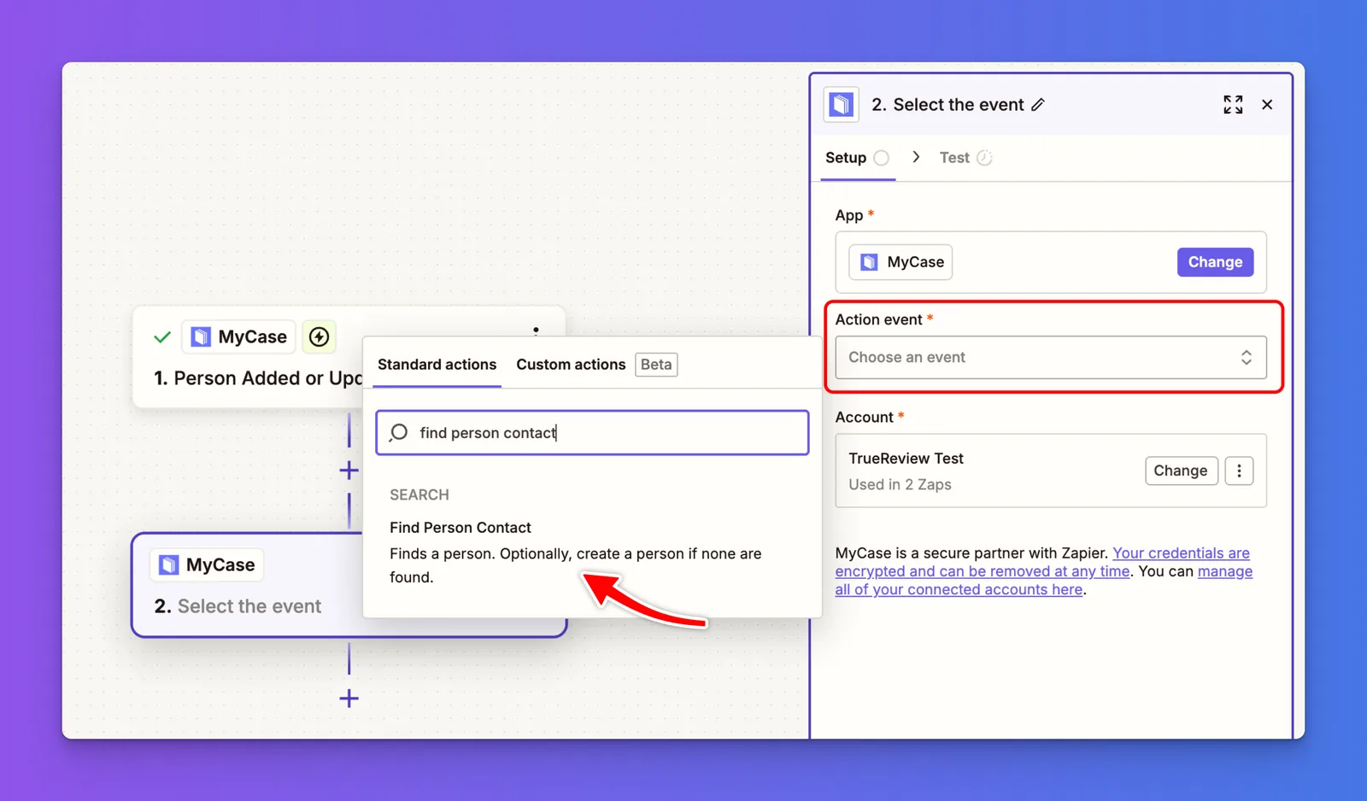
Task: Click the MyCase icon on the step 2 card
Action: 169,565
